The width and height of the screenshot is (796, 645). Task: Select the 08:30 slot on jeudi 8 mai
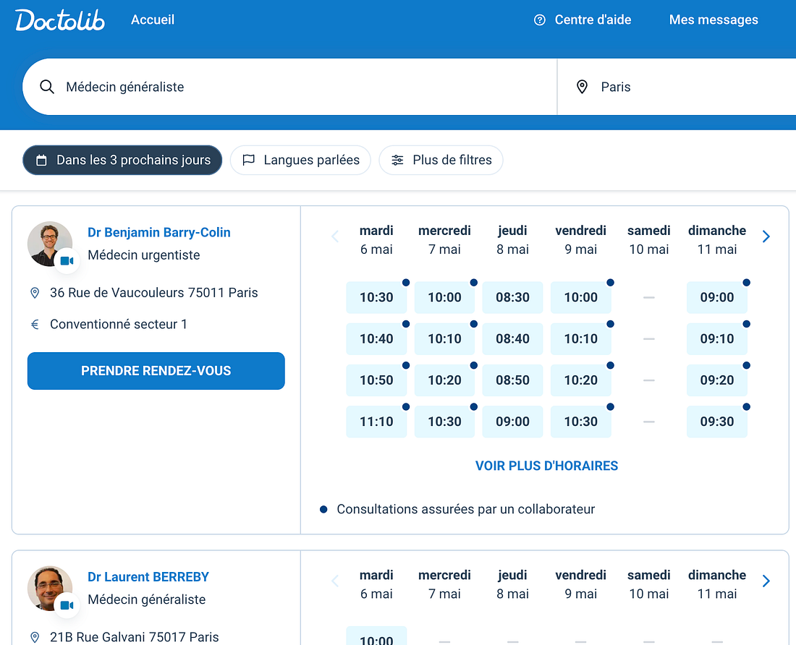pos(513,297)
